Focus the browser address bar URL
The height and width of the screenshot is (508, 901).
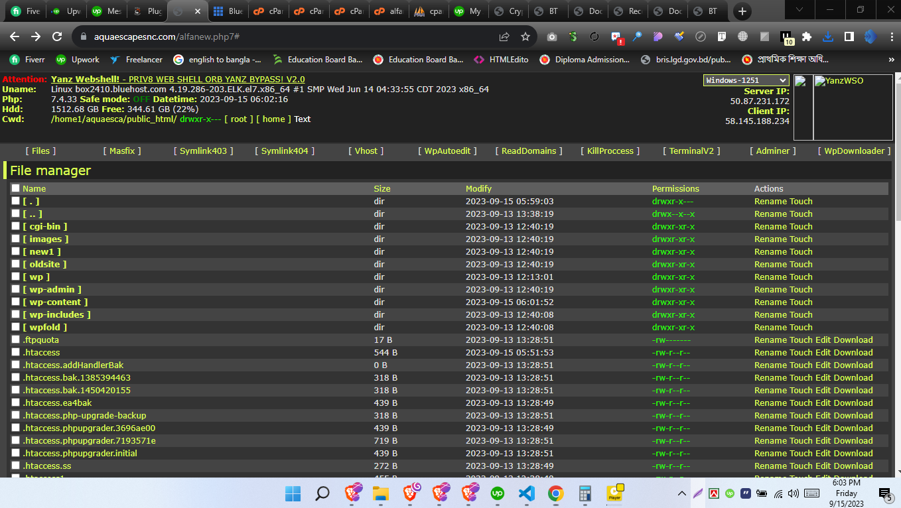[x=167, y=37]
